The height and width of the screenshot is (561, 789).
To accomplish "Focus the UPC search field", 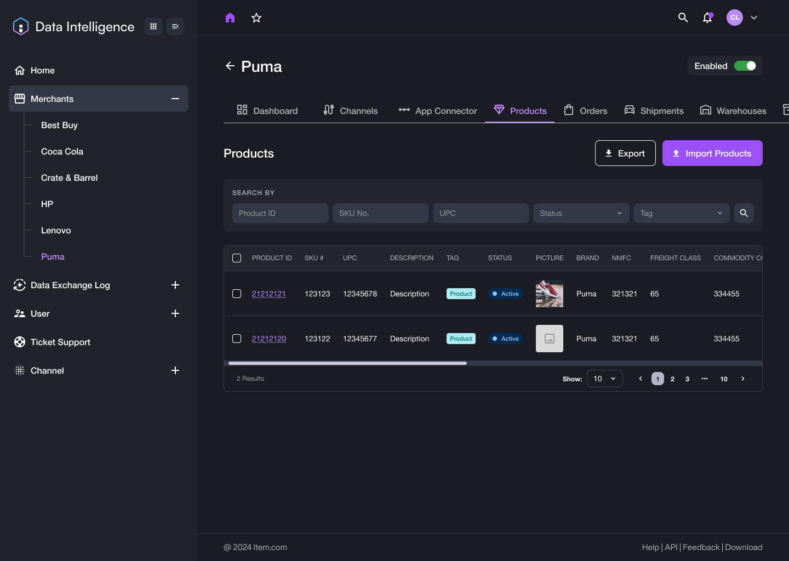I will point(481,213).
